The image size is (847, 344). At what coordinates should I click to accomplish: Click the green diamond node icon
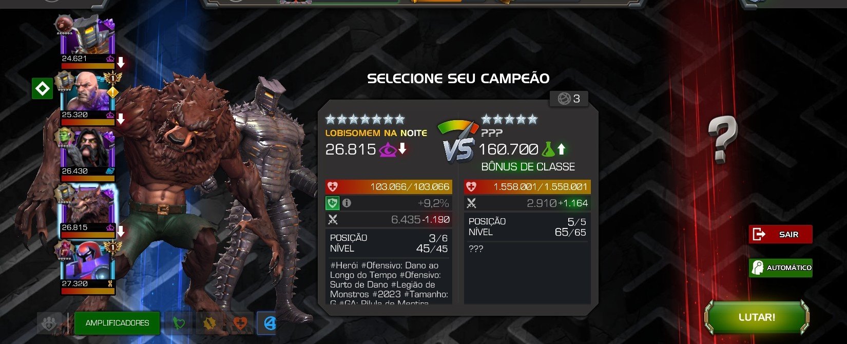(x=42, y=89)
